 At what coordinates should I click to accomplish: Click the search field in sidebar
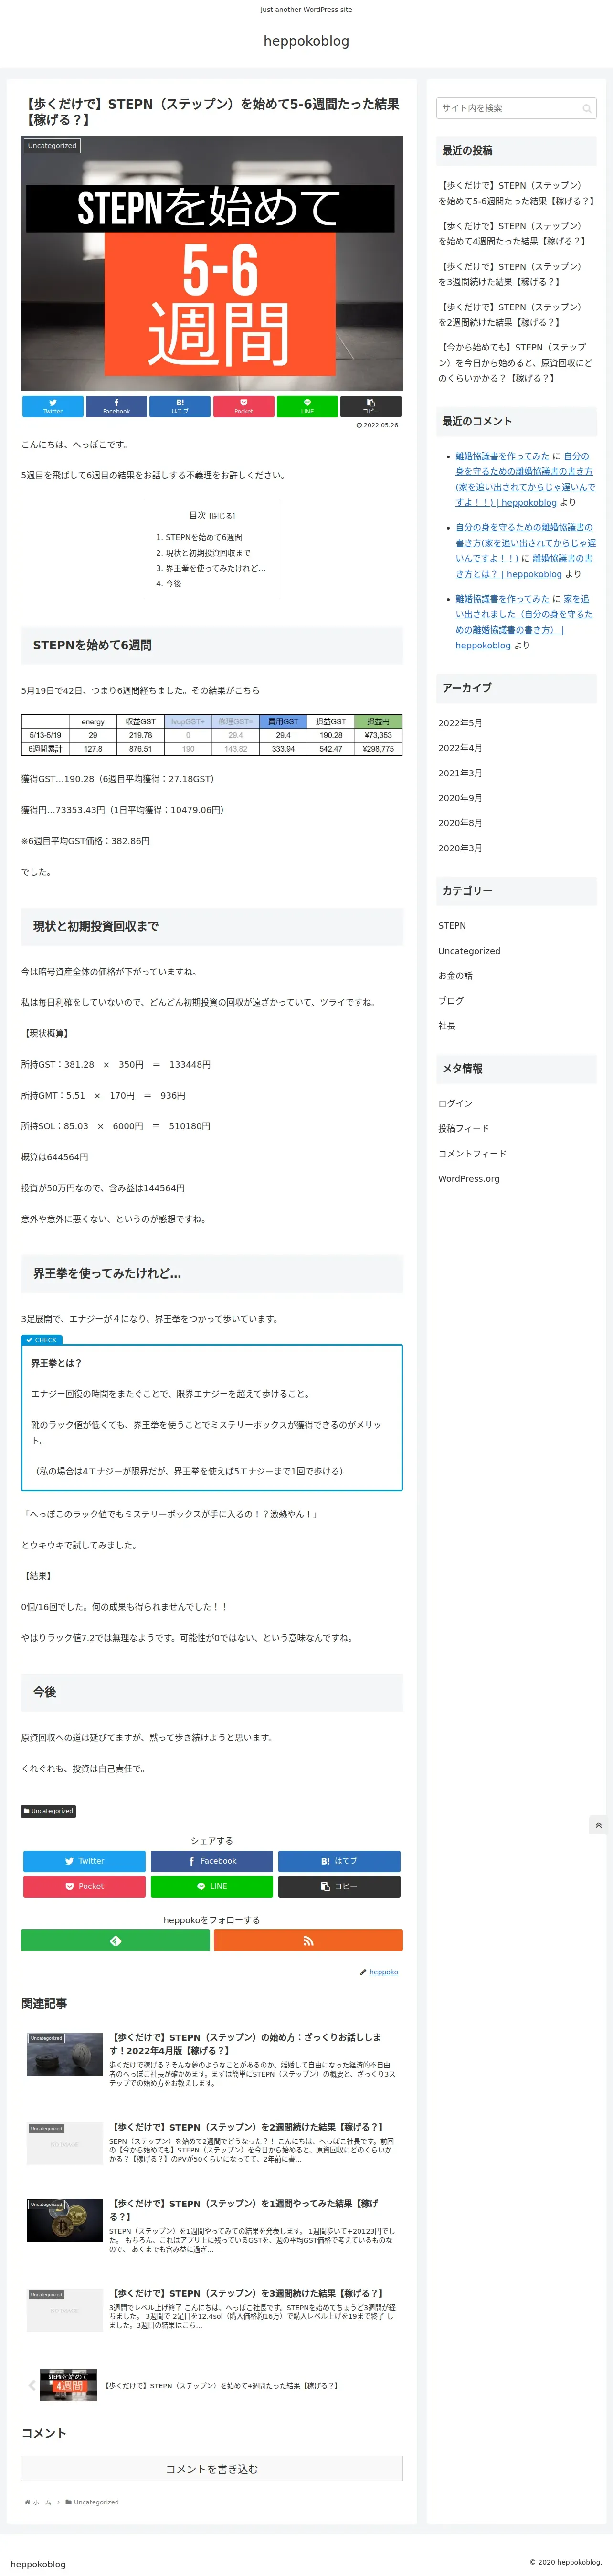point(516,108)
